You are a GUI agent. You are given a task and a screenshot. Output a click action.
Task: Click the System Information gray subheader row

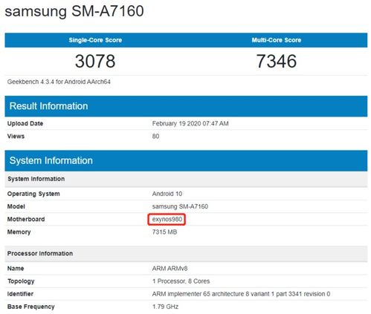186,179
